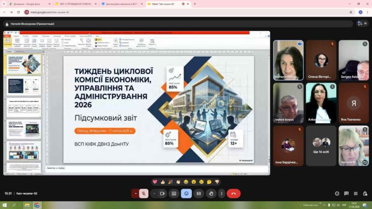Open the activities grid icon
This screenshot has height=209, width=372.
(x=356, y=194)
